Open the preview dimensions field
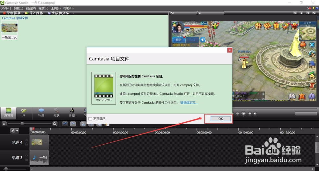 coord(183,13)
